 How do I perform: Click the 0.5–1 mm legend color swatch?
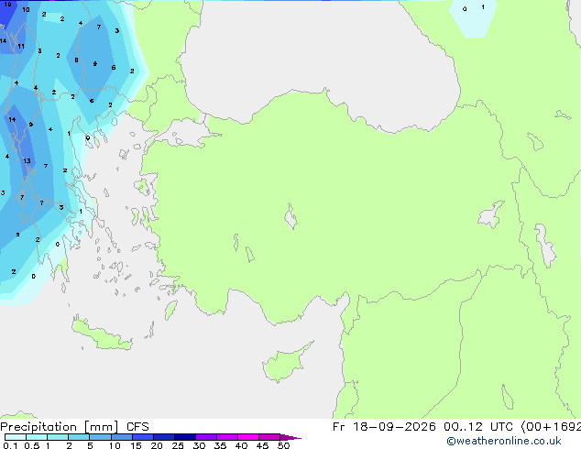tap(37, 437)
